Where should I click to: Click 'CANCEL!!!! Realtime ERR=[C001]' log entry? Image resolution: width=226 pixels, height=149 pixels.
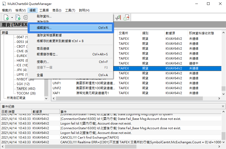(141, 142)
